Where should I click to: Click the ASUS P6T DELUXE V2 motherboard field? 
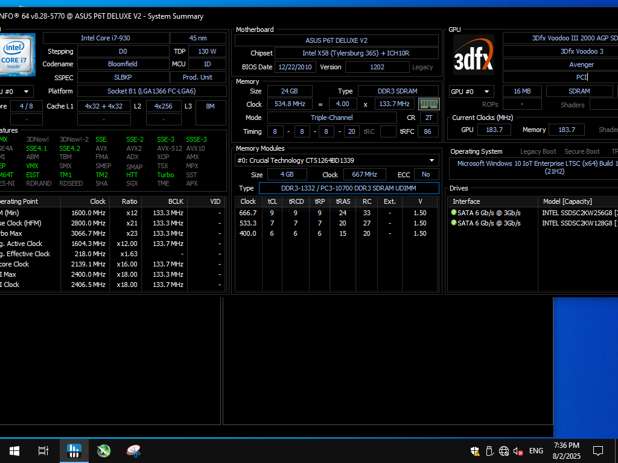tap(337, 40)
